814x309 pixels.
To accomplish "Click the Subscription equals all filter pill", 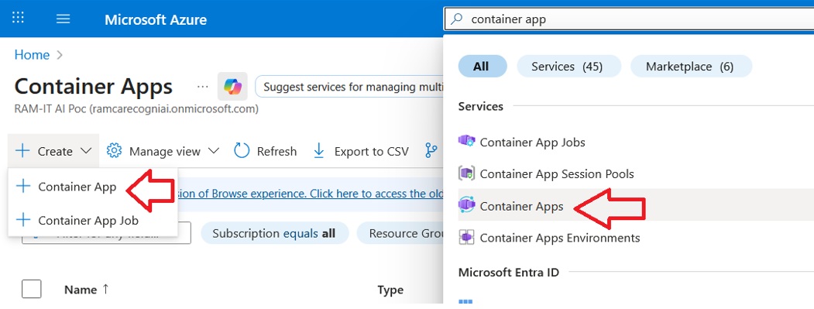I will tap(274, 234).
